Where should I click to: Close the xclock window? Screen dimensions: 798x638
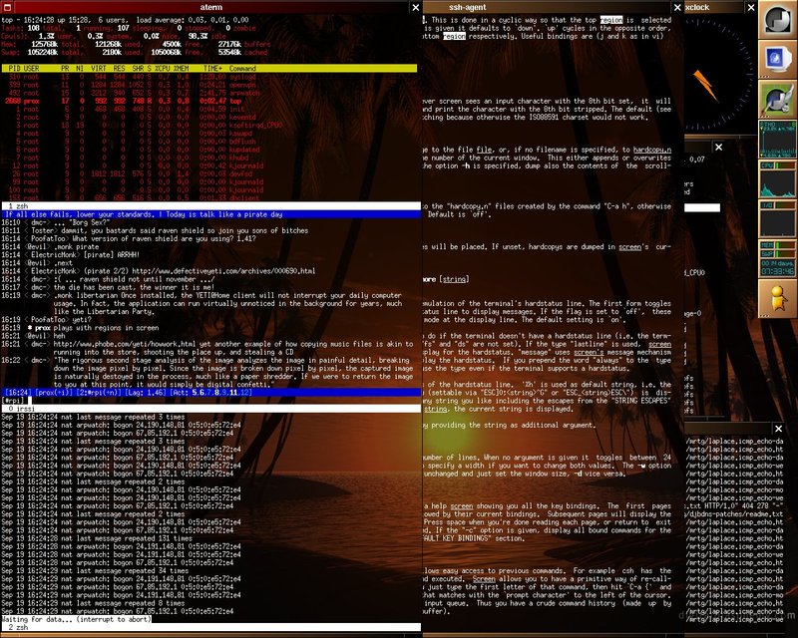[x=751, y=7]
